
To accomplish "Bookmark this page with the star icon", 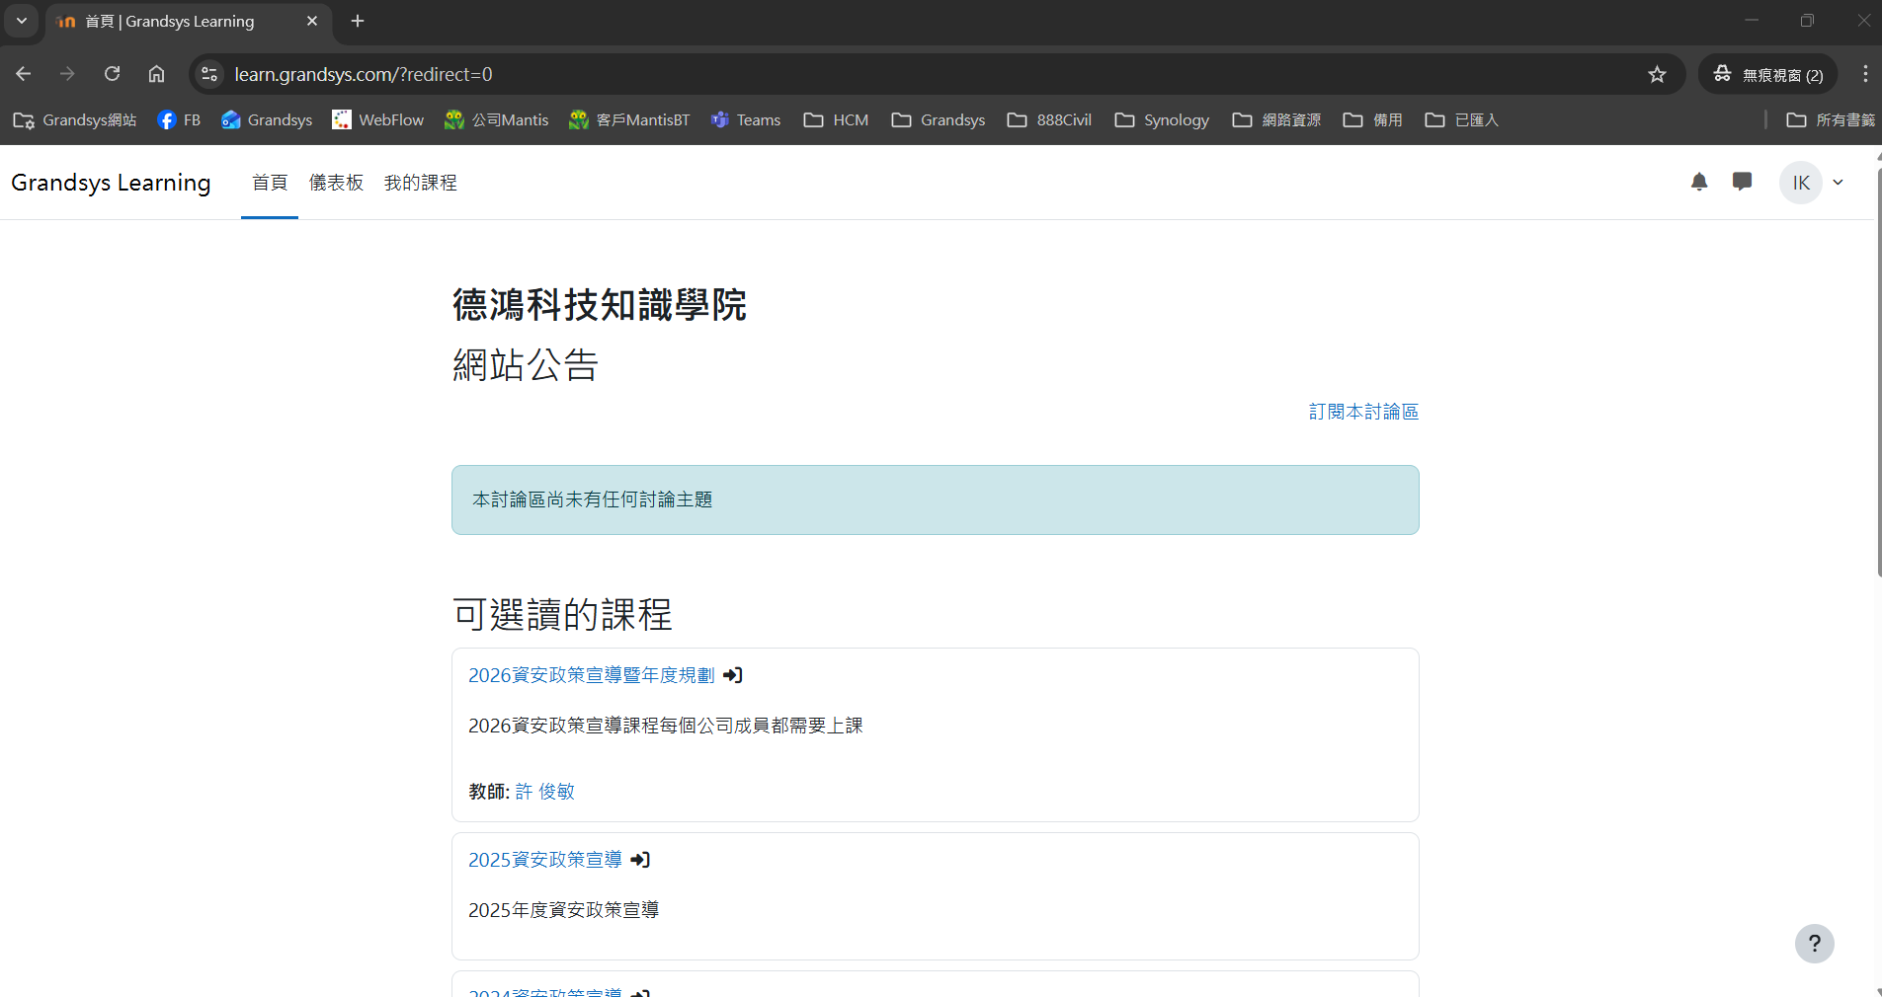I will [1657, 74].
